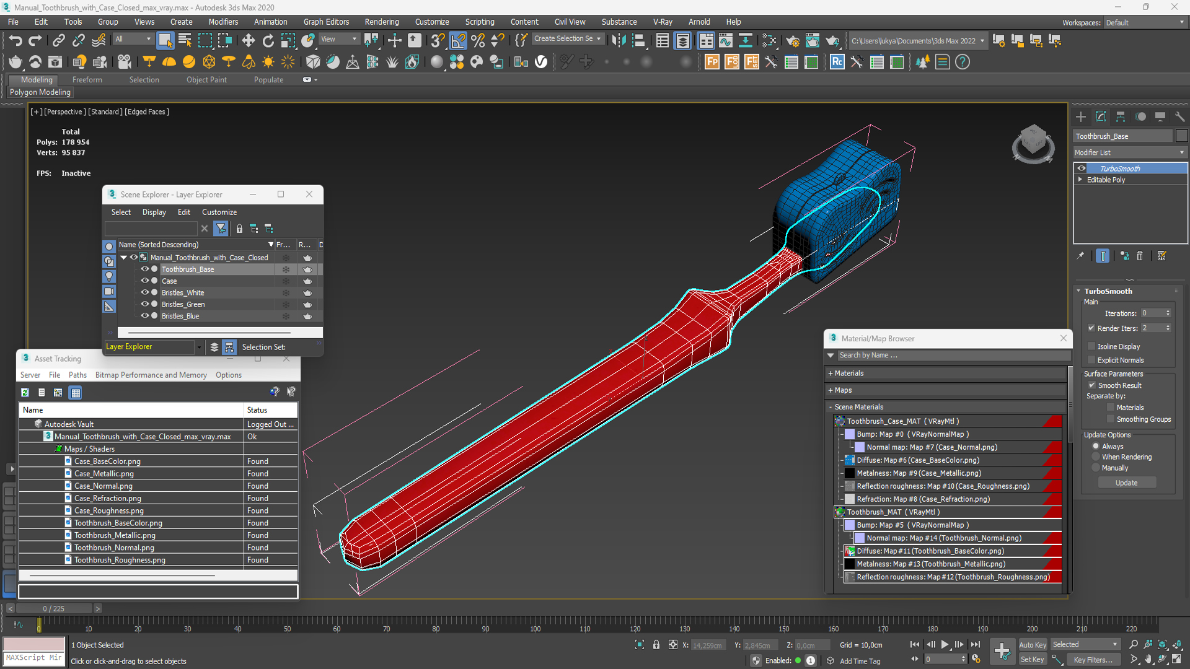Image resolution: width=1190 pixels, height=669 pixels.
Task: Select the Select and Rotate tool
Action: click(x=268, y=41)
